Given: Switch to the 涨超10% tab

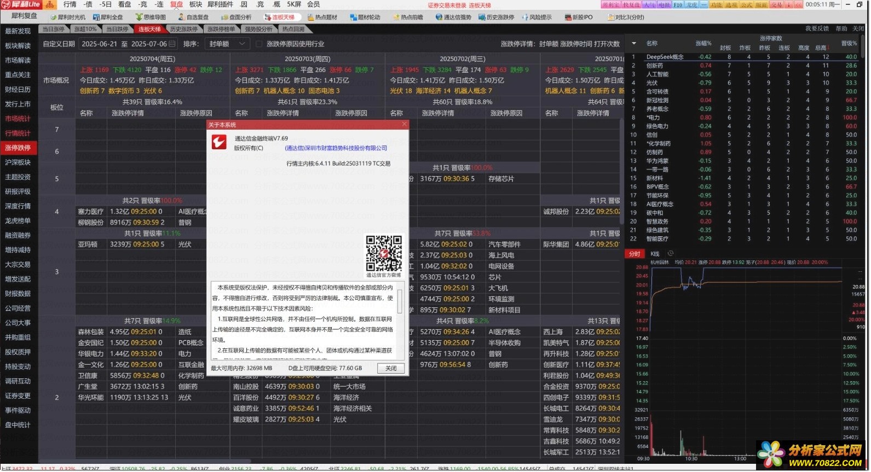Looking at the screenshot, I should (x=85, y=29).
